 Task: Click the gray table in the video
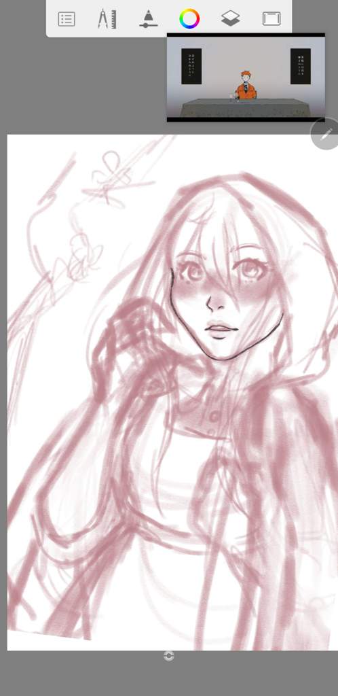tap(246, 108)
